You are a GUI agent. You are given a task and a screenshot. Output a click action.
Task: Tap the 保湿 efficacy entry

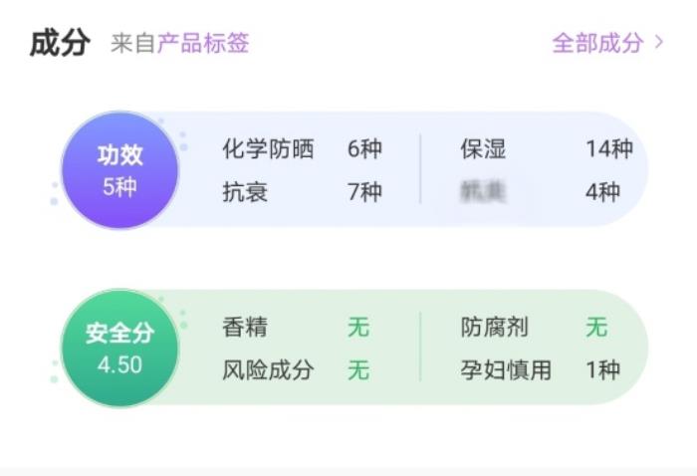point(483,149)
